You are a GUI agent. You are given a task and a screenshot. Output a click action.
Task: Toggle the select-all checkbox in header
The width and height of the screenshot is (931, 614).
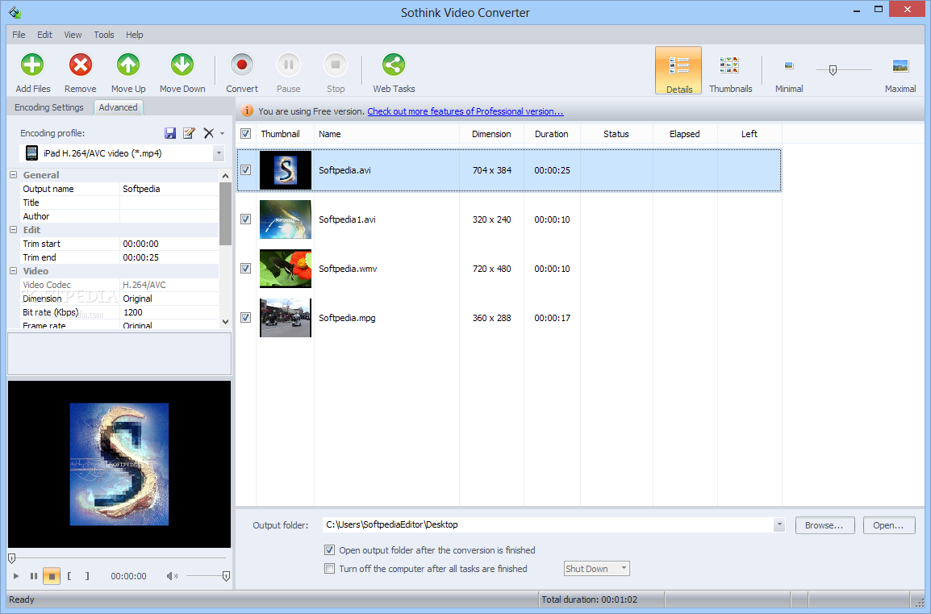pos(246,134)
